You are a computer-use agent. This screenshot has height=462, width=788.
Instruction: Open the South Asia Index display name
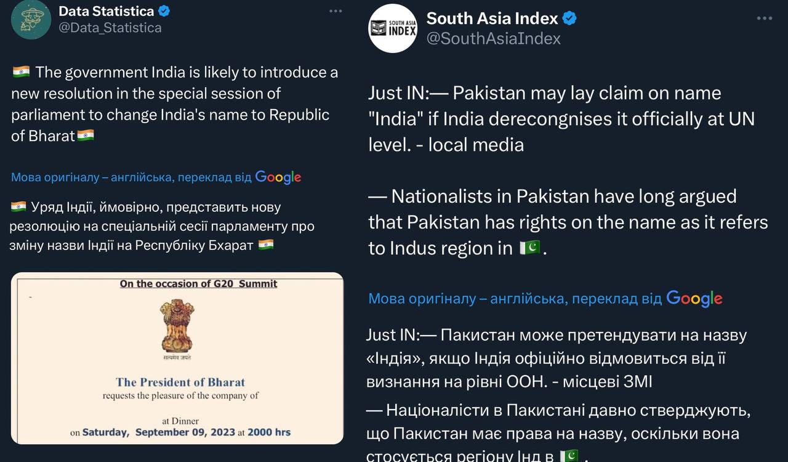[492, 18]
